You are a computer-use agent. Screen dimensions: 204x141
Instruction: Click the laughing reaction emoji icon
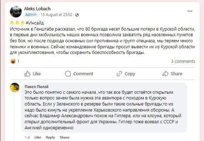[x=13, y=61]
